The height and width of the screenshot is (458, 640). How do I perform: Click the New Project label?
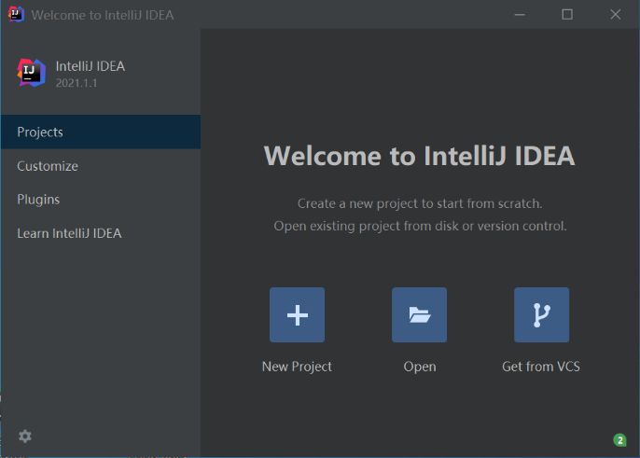point(297,367)
